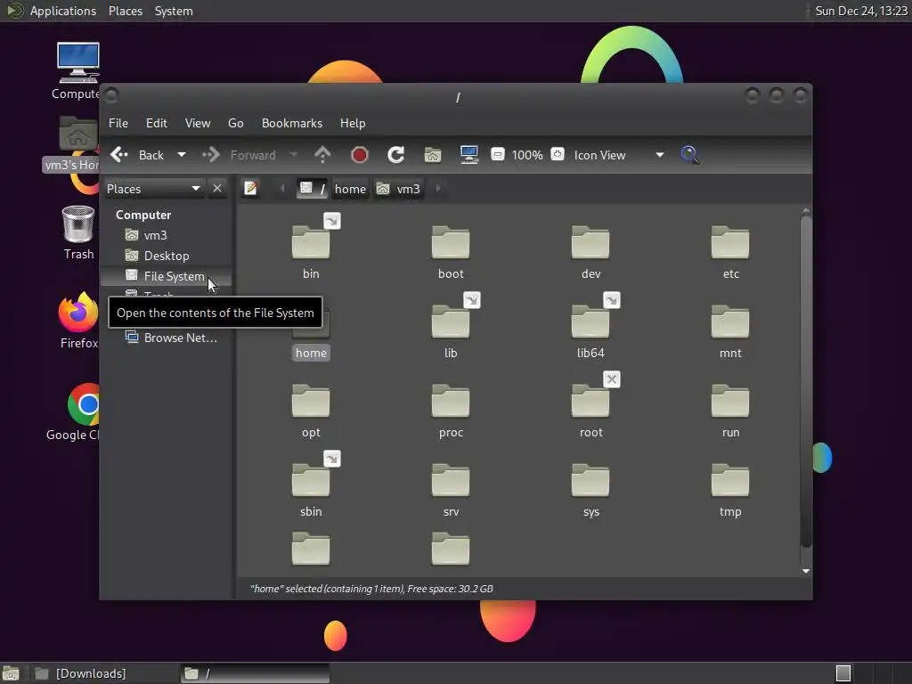Zoom out with the minus icon
Screen dimensions: 912x684
(497, 154)
